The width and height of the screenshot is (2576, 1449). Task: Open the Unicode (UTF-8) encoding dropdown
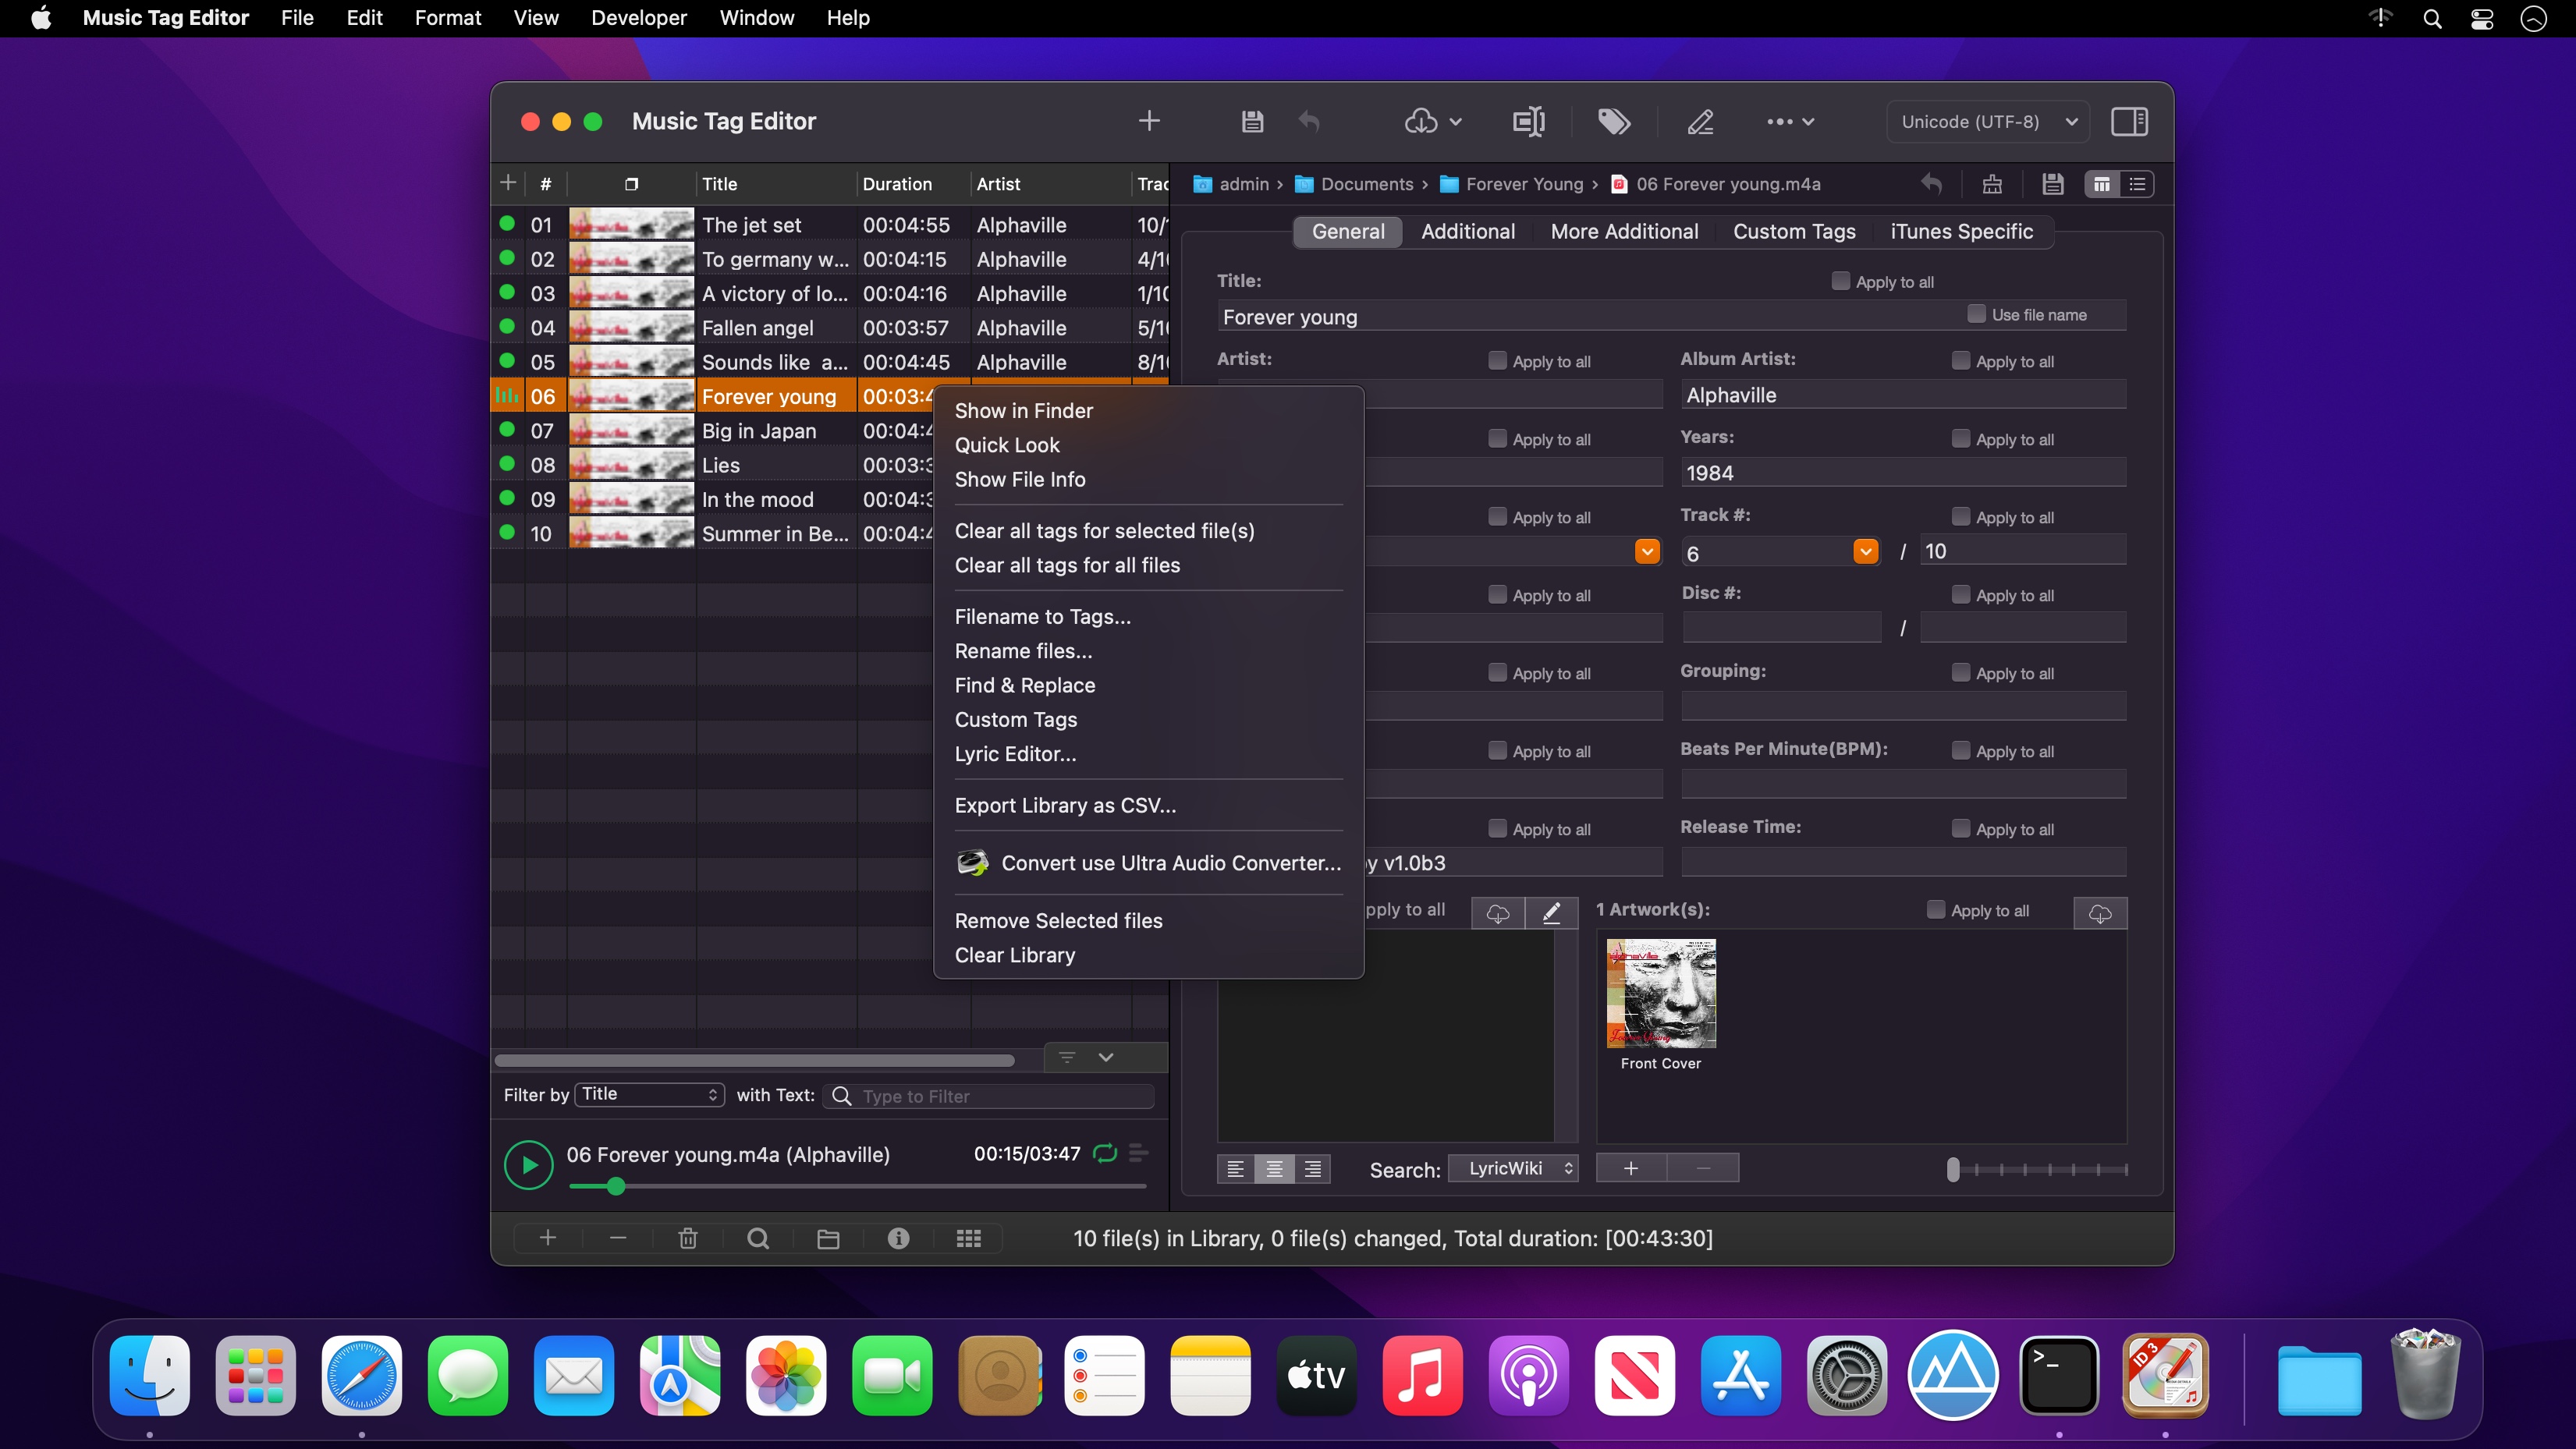1987,121
